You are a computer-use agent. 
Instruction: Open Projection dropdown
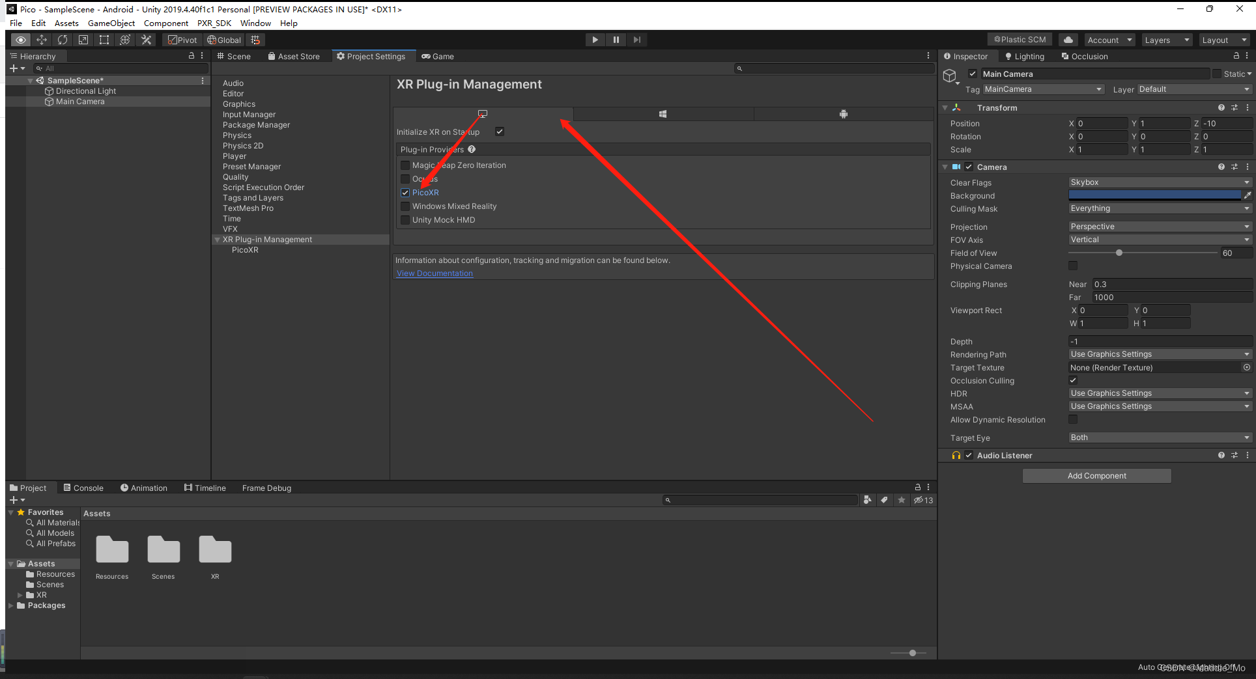(x=1160, y=227)
